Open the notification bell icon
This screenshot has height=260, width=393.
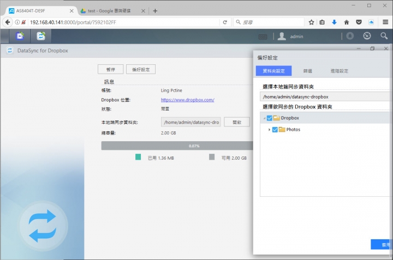pyautogui.click(x=350, y=36)
